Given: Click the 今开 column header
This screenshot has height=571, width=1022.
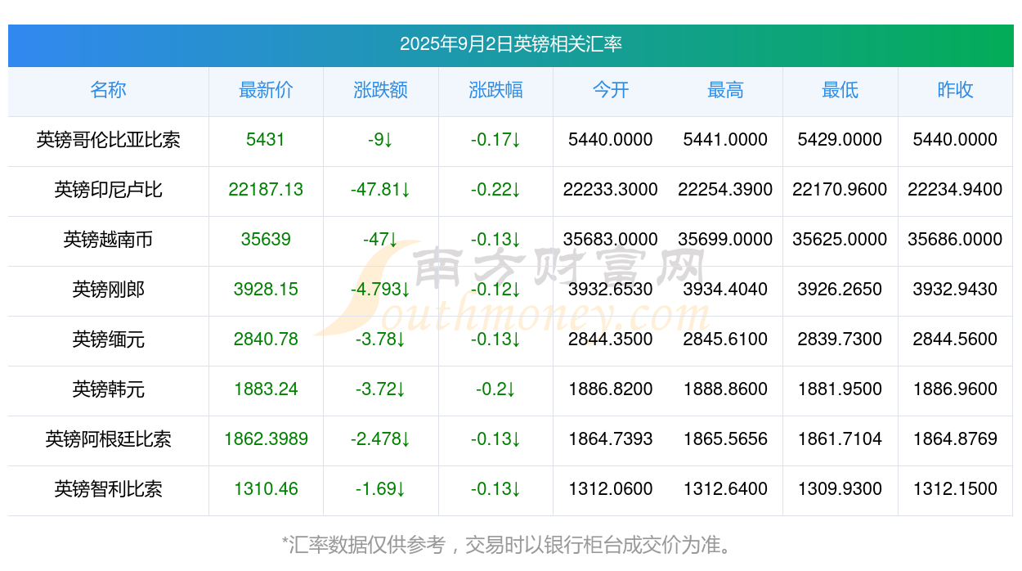Looking at the screenshot, I should [611, 90].
